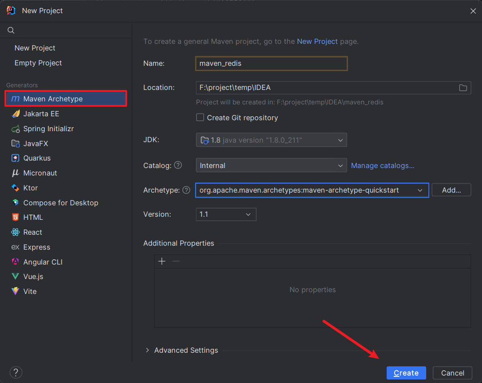Viewport: 482px width, 383px height.
Task: Select New Project in sidebar
Action: coord(35,48)
